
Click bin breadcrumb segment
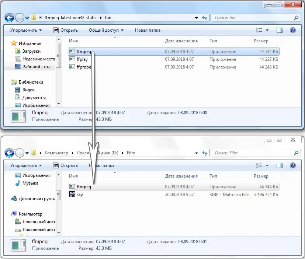point(108,18)
